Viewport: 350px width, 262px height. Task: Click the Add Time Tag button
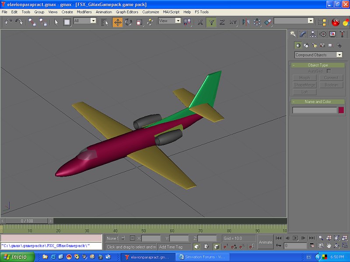coord(171,247)
